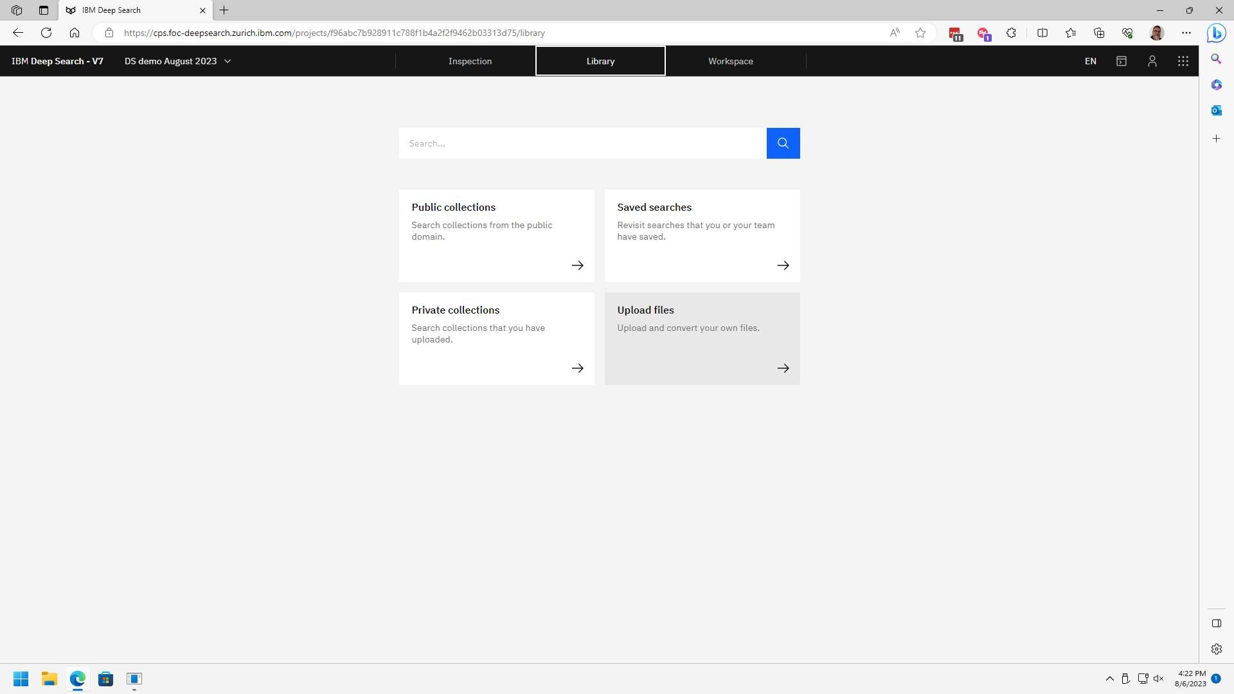Show hidden system tray icons
Image resolution: width=1234 pixels, height=694 pixels.
1110,679
